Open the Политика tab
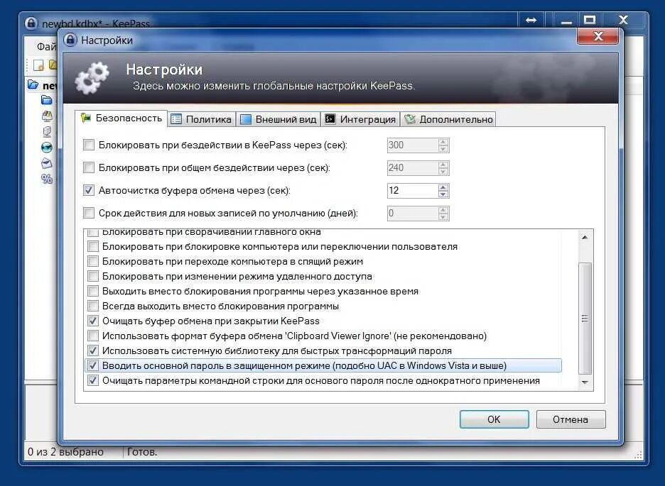Screen dimensions: 665x486 202,119
